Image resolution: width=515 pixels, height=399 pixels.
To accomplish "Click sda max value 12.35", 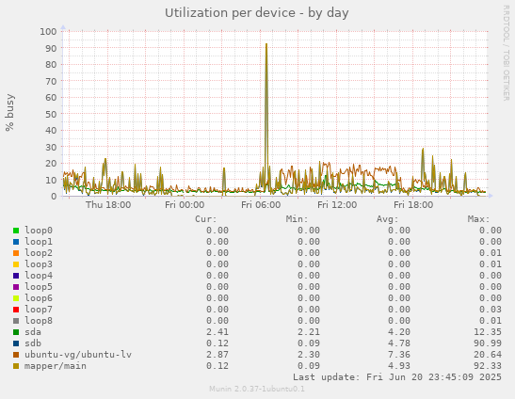I will (488, 332).
